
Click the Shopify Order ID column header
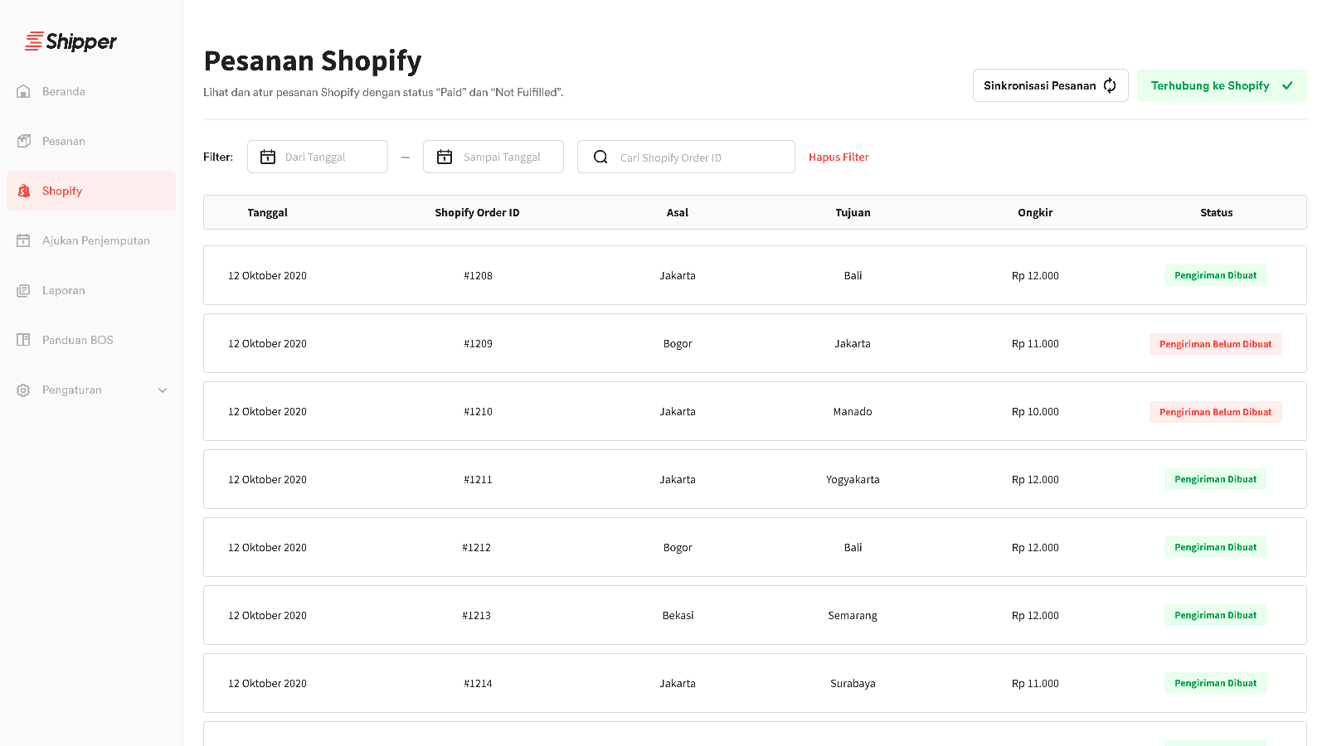click(x=477, y=212)
